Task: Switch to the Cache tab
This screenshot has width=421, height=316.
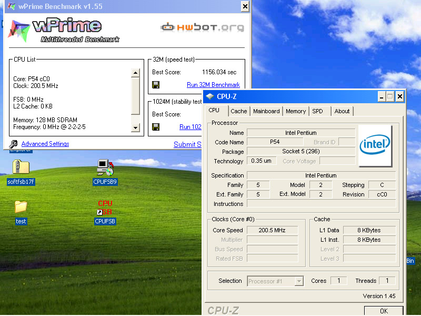Action: 239,111
